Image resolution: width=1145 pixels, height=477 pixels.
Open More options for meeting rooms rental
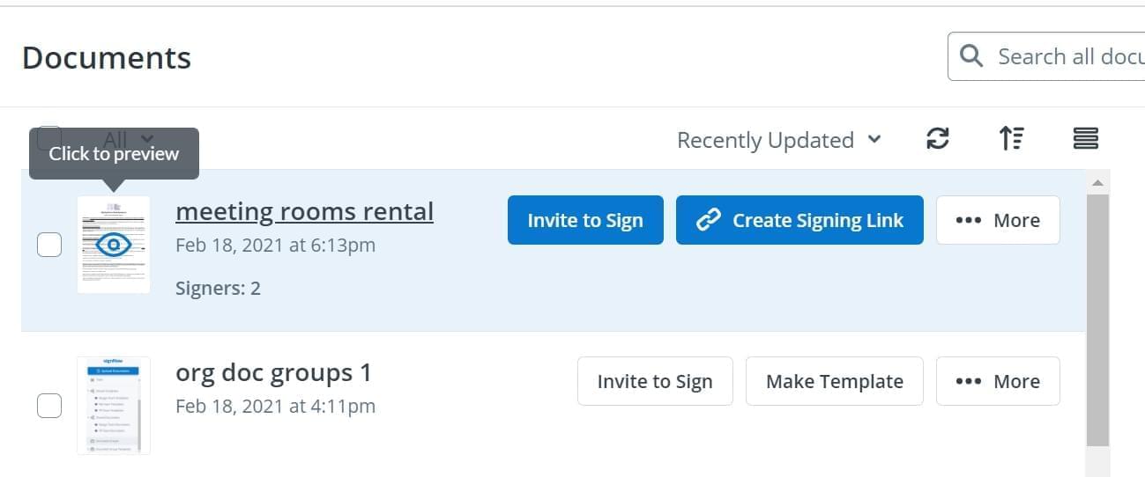click(997, 220)
